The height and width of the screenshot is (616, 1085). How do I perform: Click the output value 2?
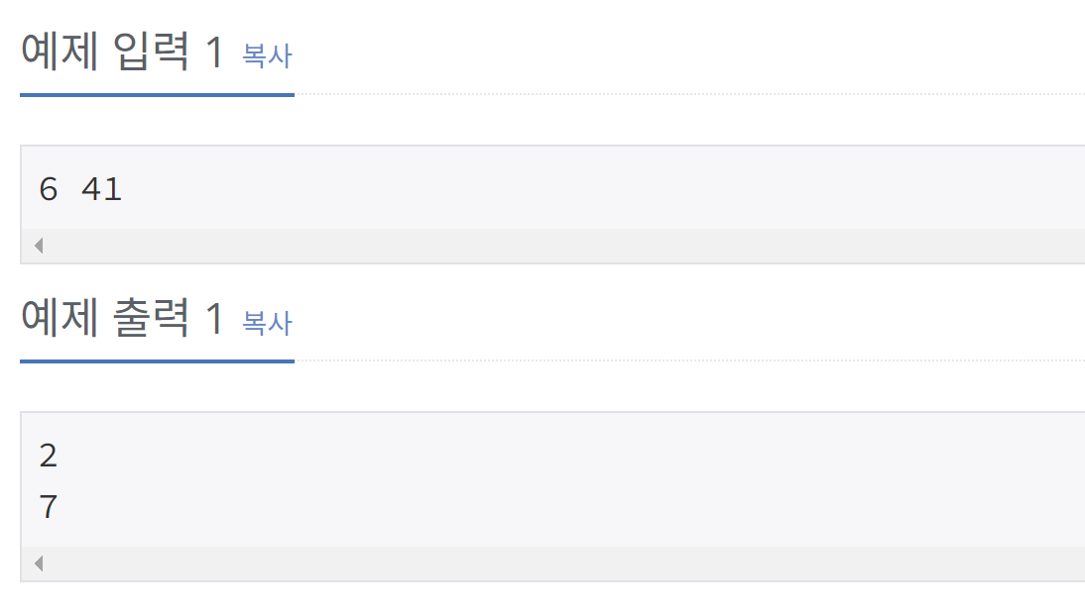coord(49,455)
